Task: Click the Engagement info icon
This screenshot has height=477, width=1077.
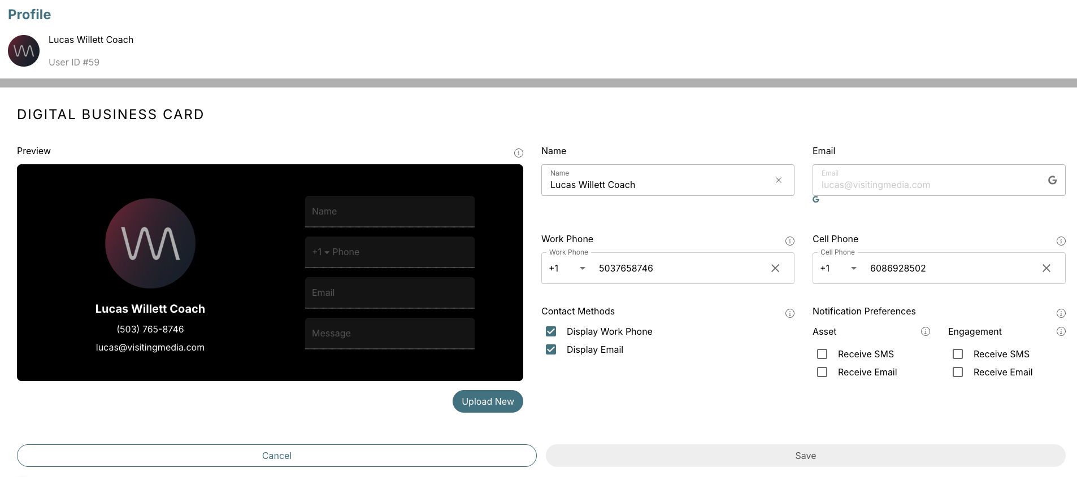Action: coord(1061,331)
